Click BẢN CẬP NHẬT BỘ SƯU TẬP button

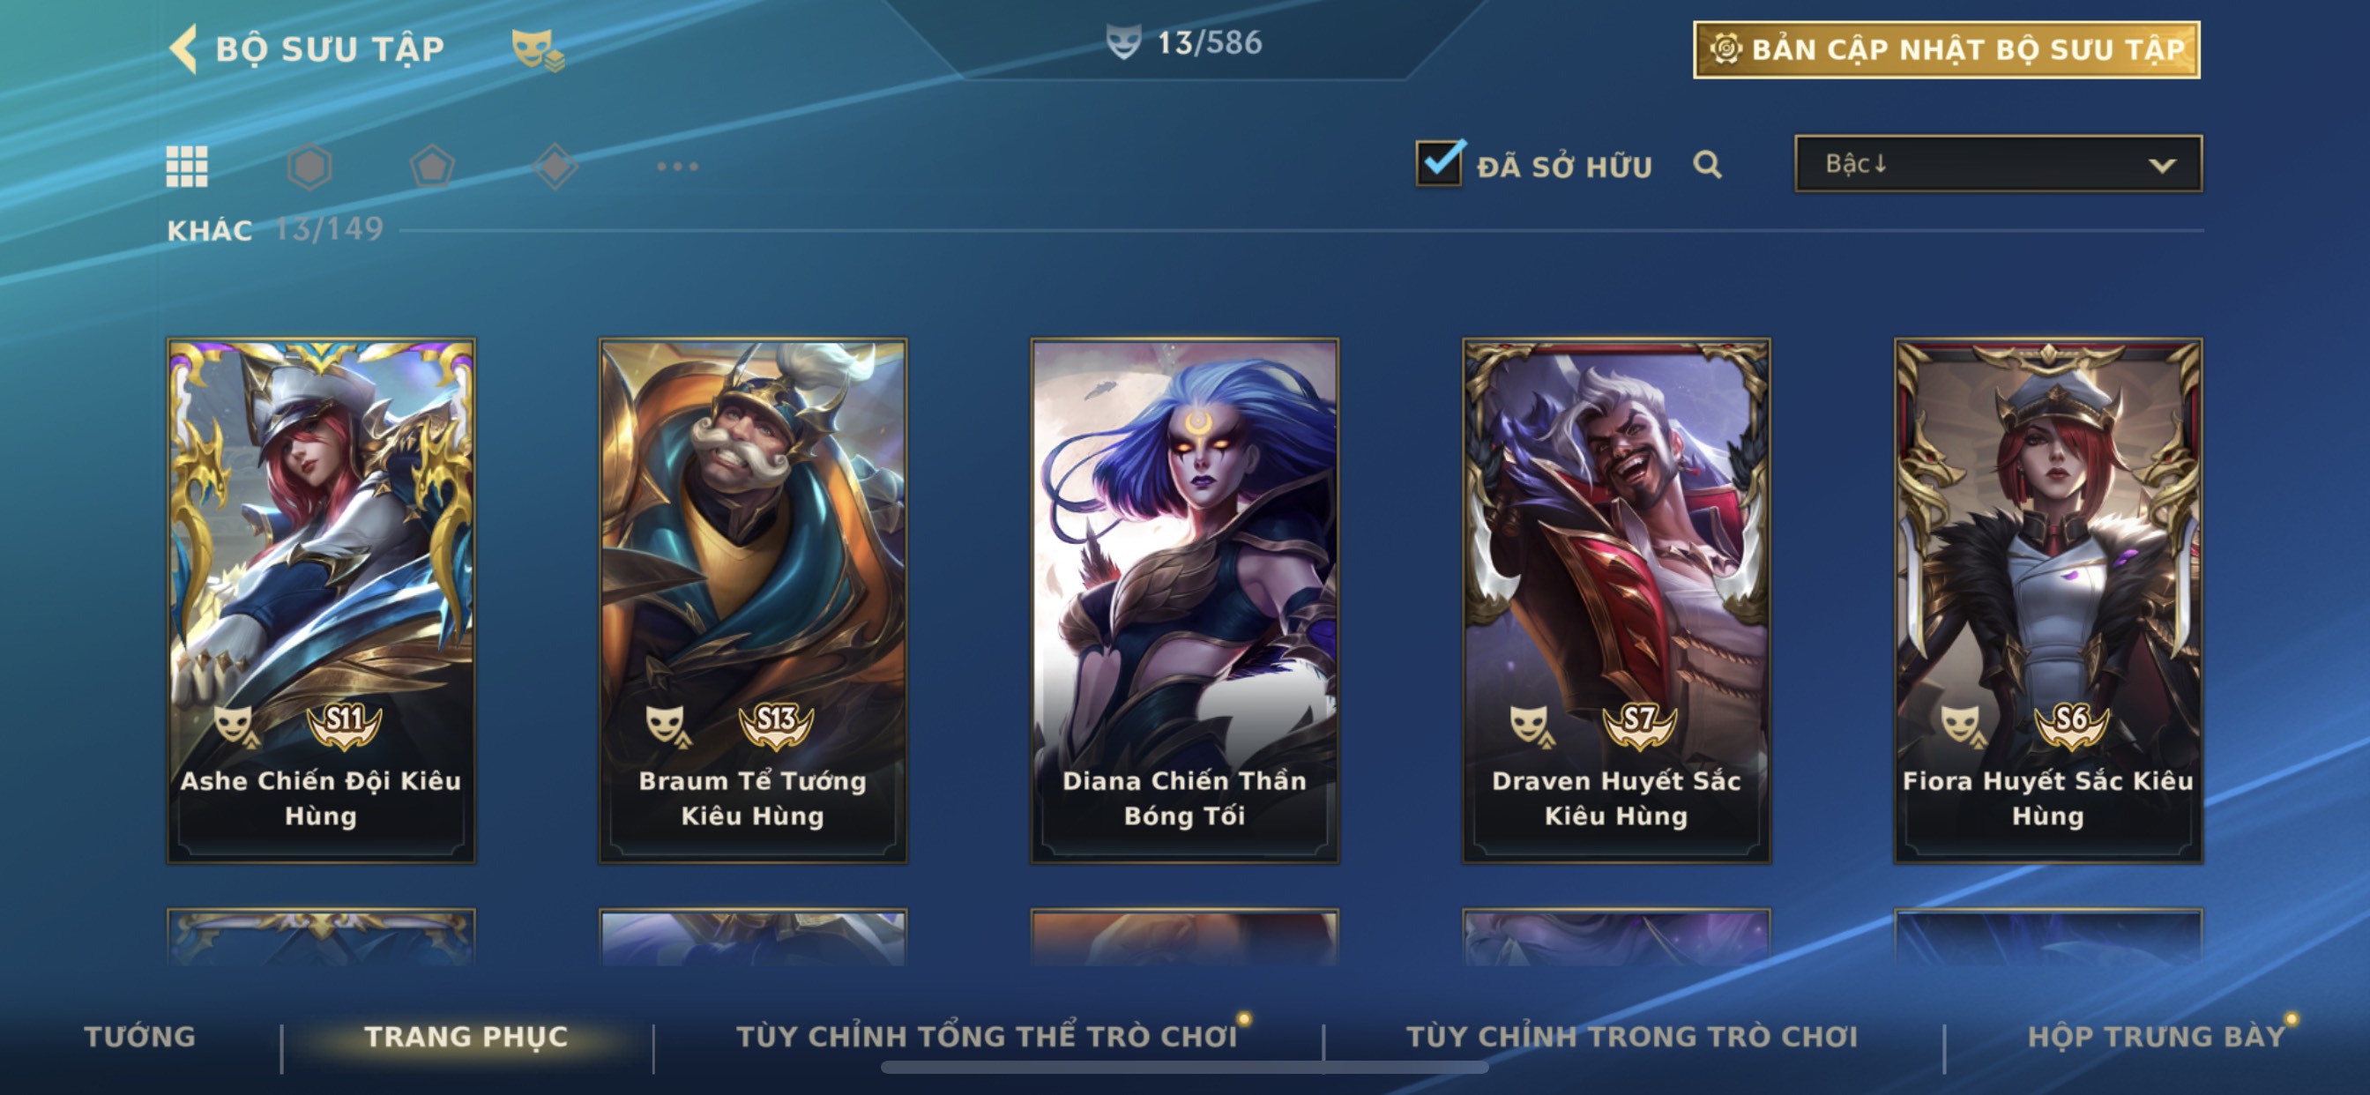pyautogui.click(x=1947, y=49)
